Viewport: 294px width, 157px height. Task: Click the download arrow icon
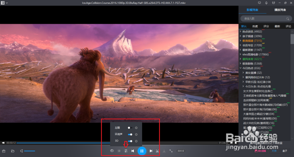(x=164, y=151)
